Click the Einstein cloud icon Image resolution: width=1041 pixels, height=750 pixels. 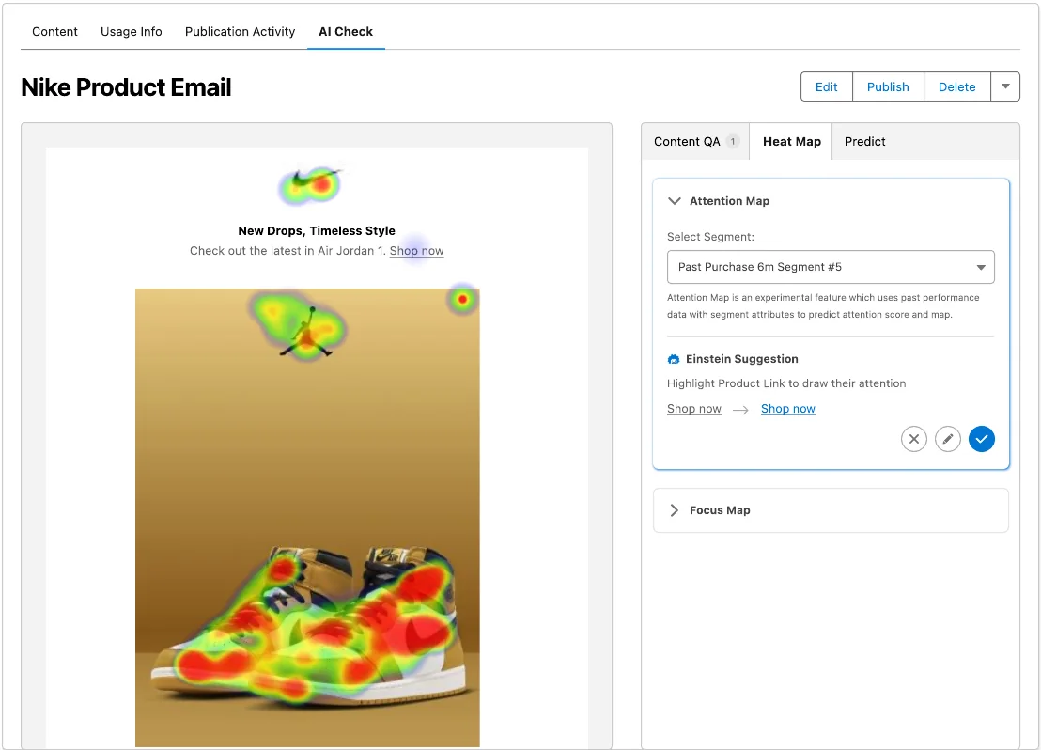point(674,359)
